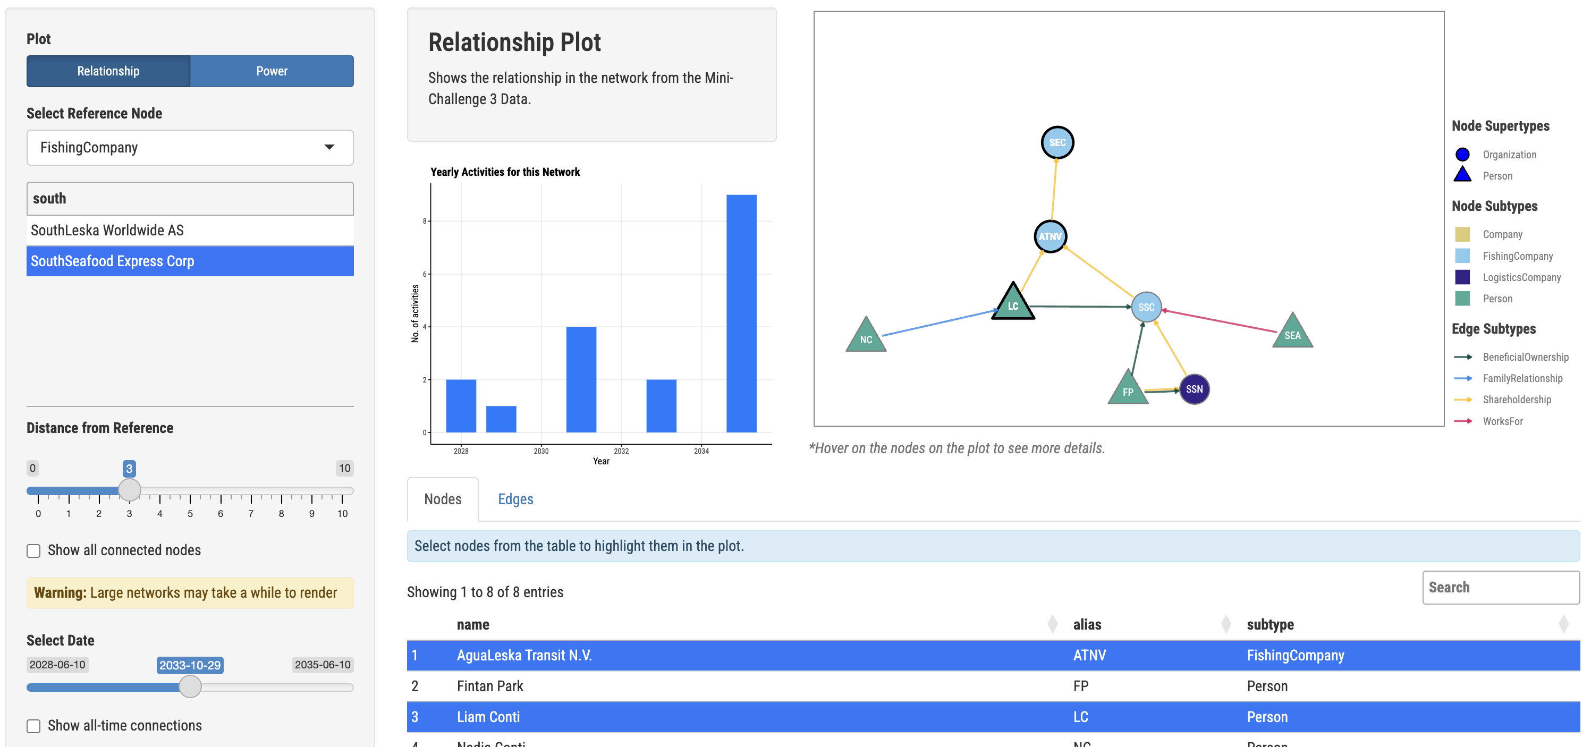Open the FishingCompany reference node dropdown
This screenshot has width=1591, height=747.
(x=190, y=148)
